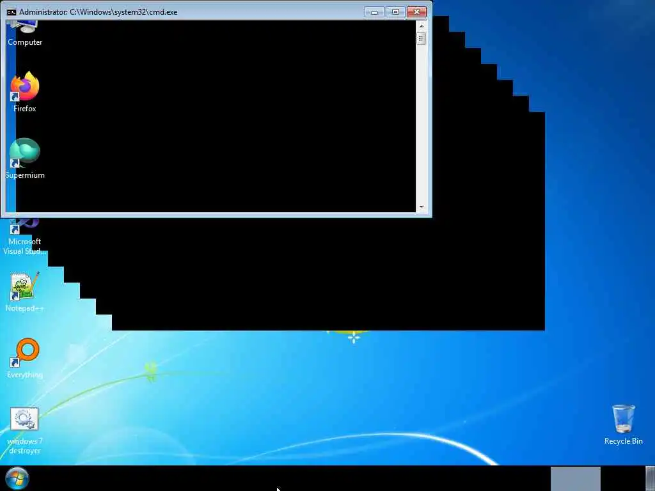Click the cmd.exe window title text

click(98, 12)
